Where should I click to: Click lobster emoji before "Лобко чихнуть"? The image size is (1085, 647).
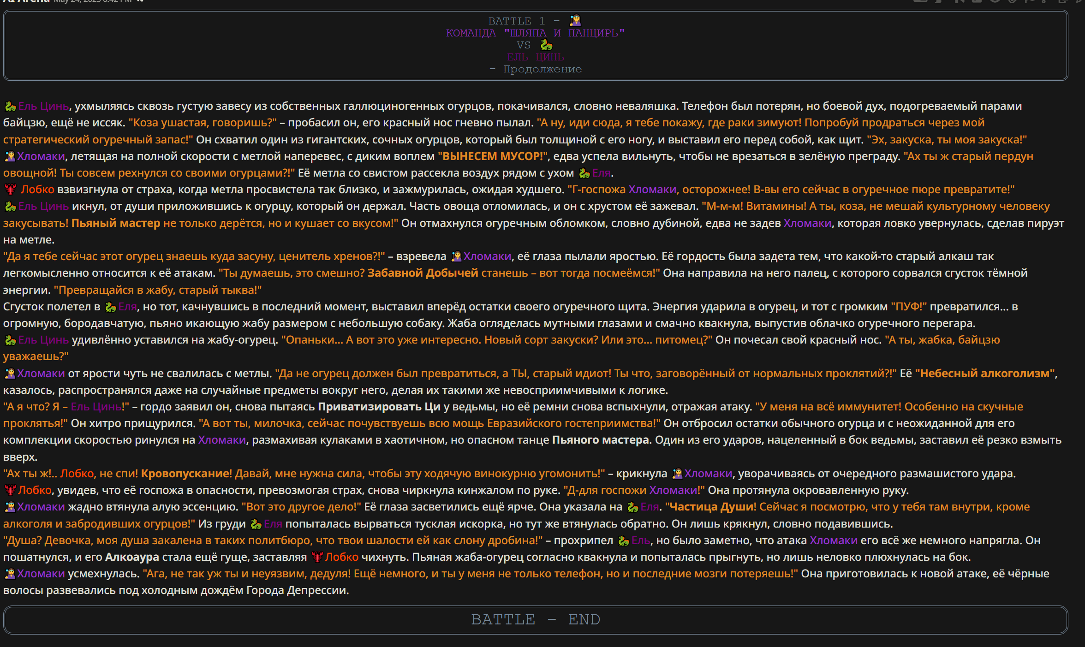(317, 558)
